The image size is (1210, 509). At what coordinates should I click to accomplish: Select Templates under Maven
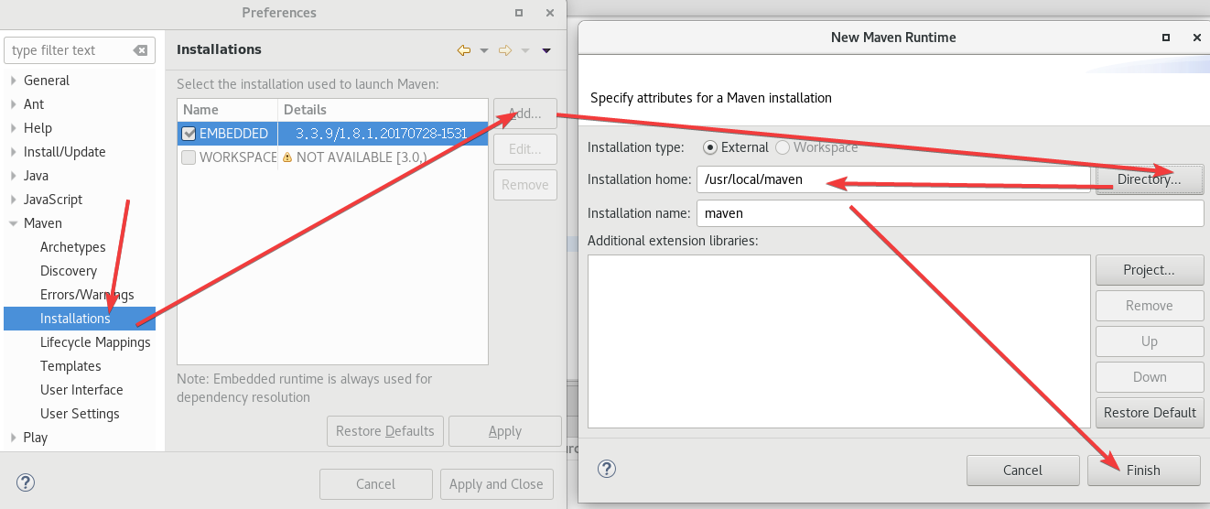pos(70,366)
